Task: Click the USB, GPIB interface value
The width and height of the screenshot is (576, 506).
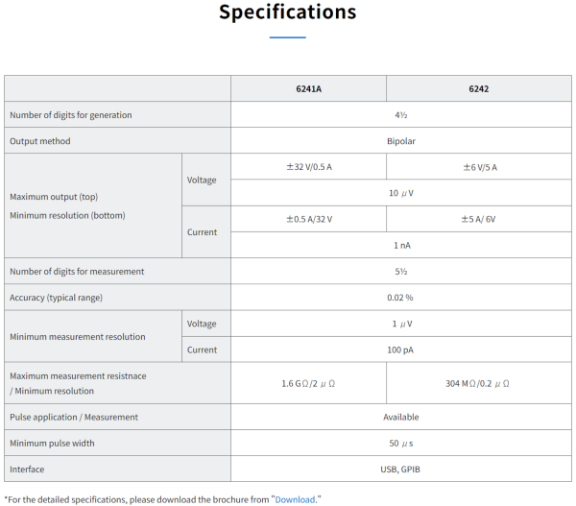Action: point(401,470)
